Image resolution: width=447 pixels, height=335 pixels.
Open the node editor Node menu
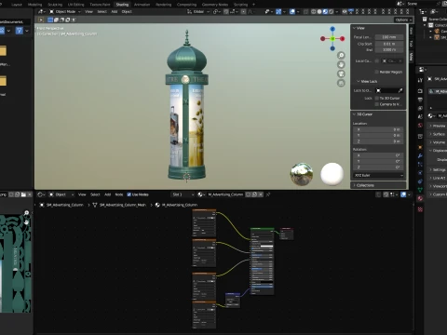point(119,194)
